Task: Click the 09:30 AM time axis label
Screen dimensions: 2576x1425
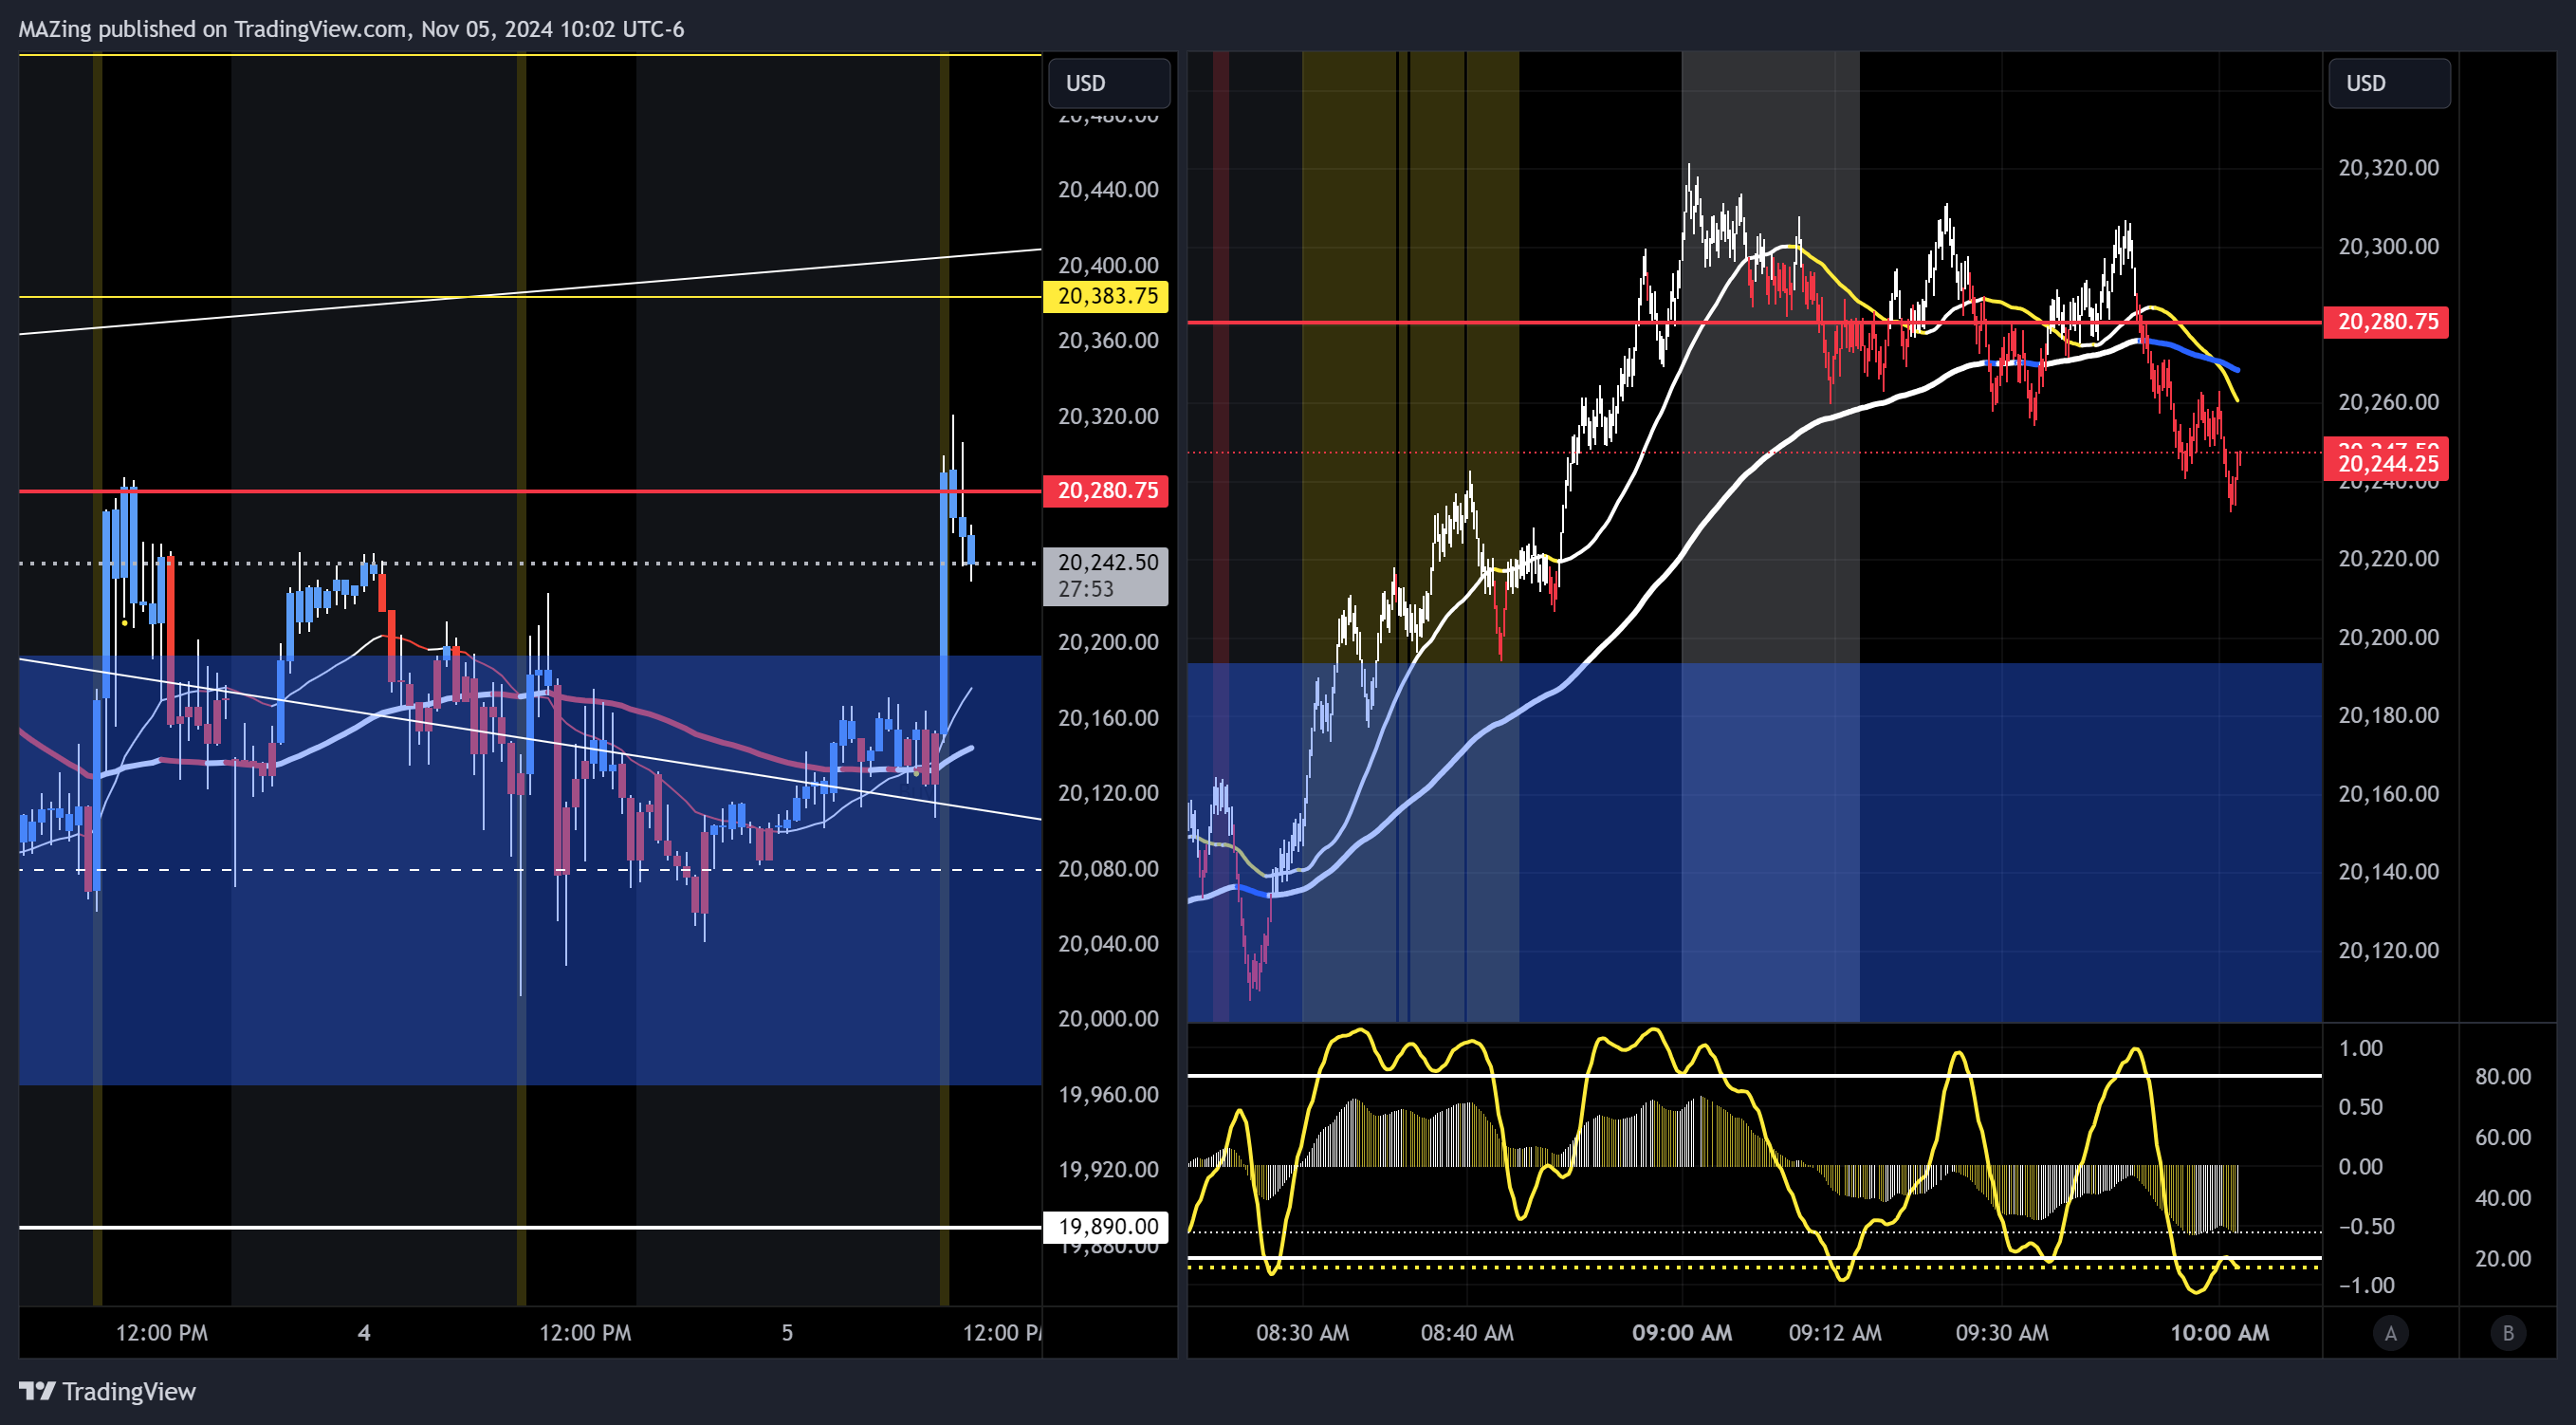Action: point(2002,1333)
